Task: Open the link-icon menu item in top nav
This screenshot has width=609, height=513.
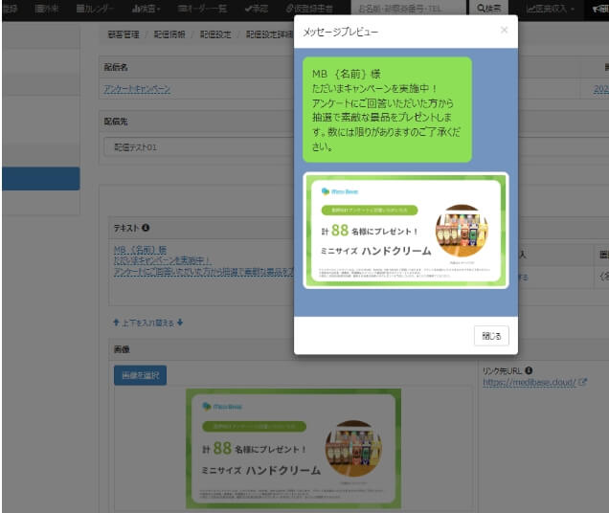Action: pyautogui.click(x=309, y=9)
